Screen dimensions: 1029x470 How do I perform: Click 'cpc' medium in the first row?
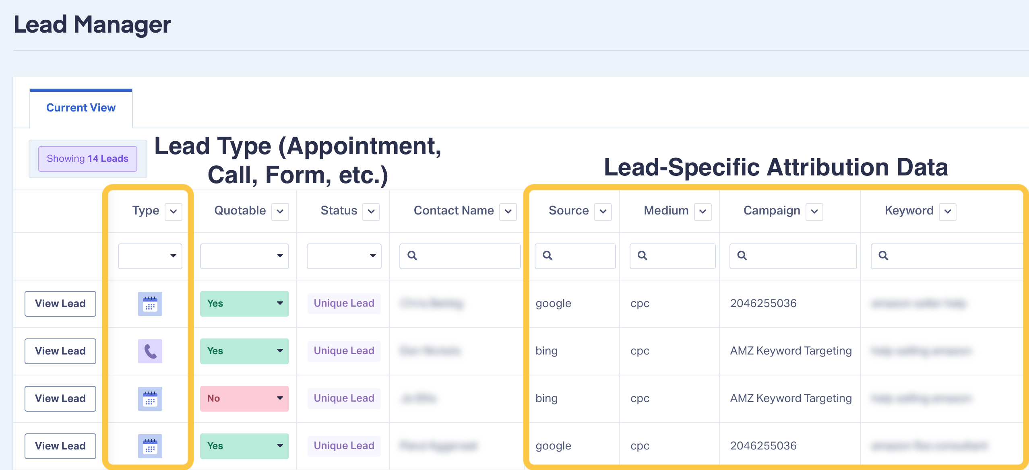click(640, 304)
